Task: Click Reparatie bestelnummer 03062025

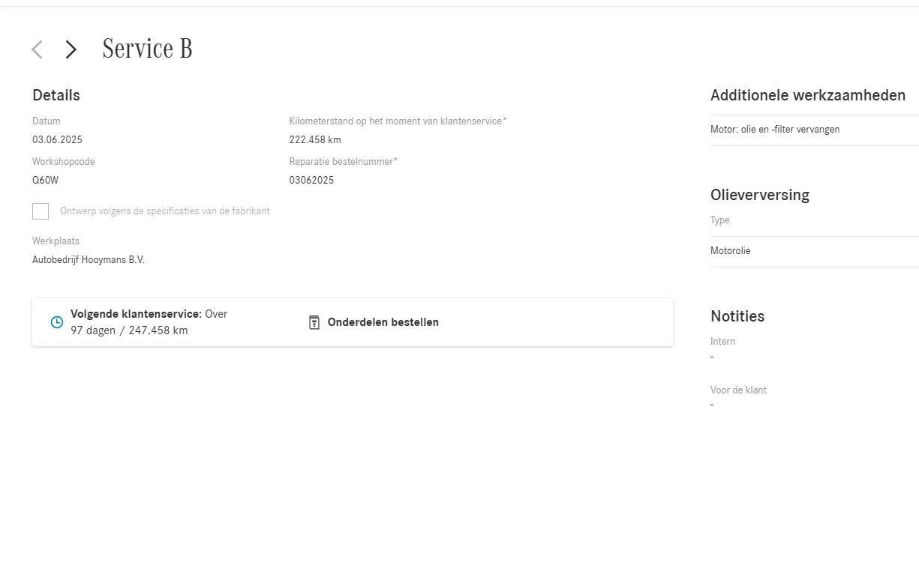Action: coord(311,180)
